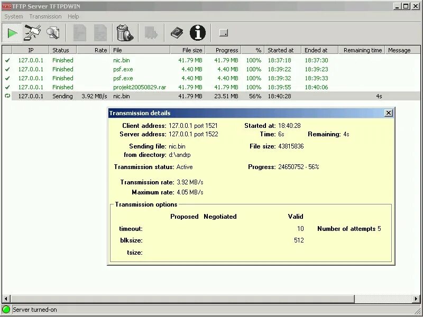
Task: Click the 3.92 MB/s rate cell
Action: tap(94, 96)
